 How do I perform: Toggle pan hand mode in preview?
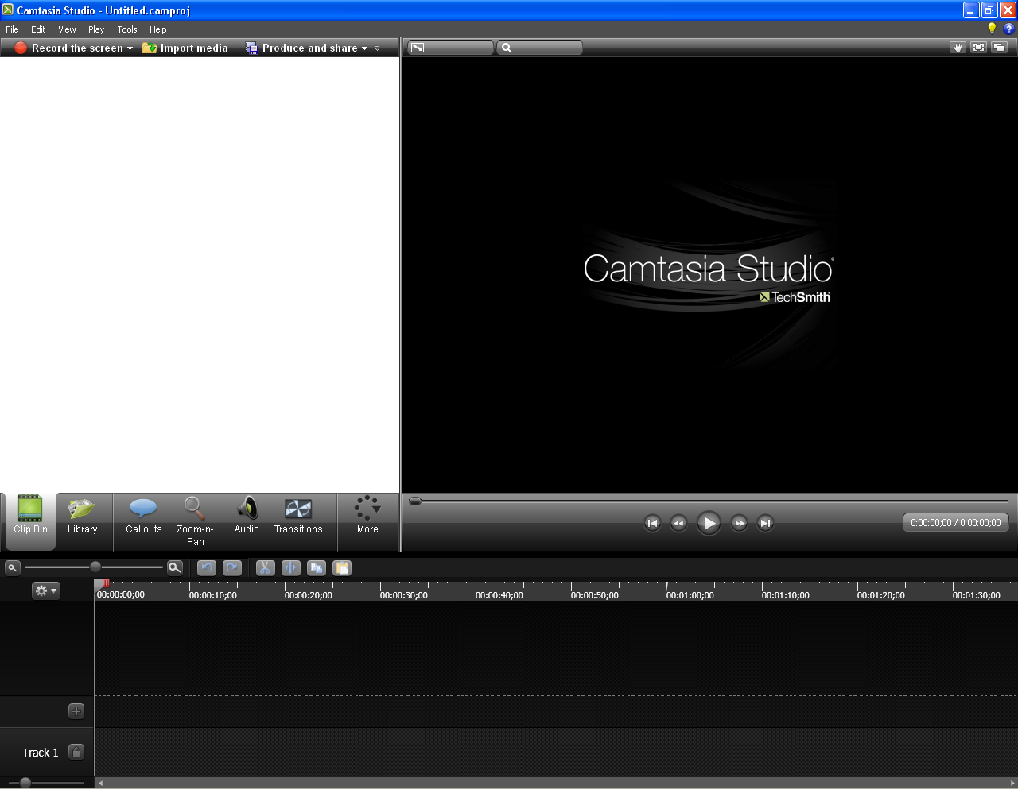(x=958, y=48)
